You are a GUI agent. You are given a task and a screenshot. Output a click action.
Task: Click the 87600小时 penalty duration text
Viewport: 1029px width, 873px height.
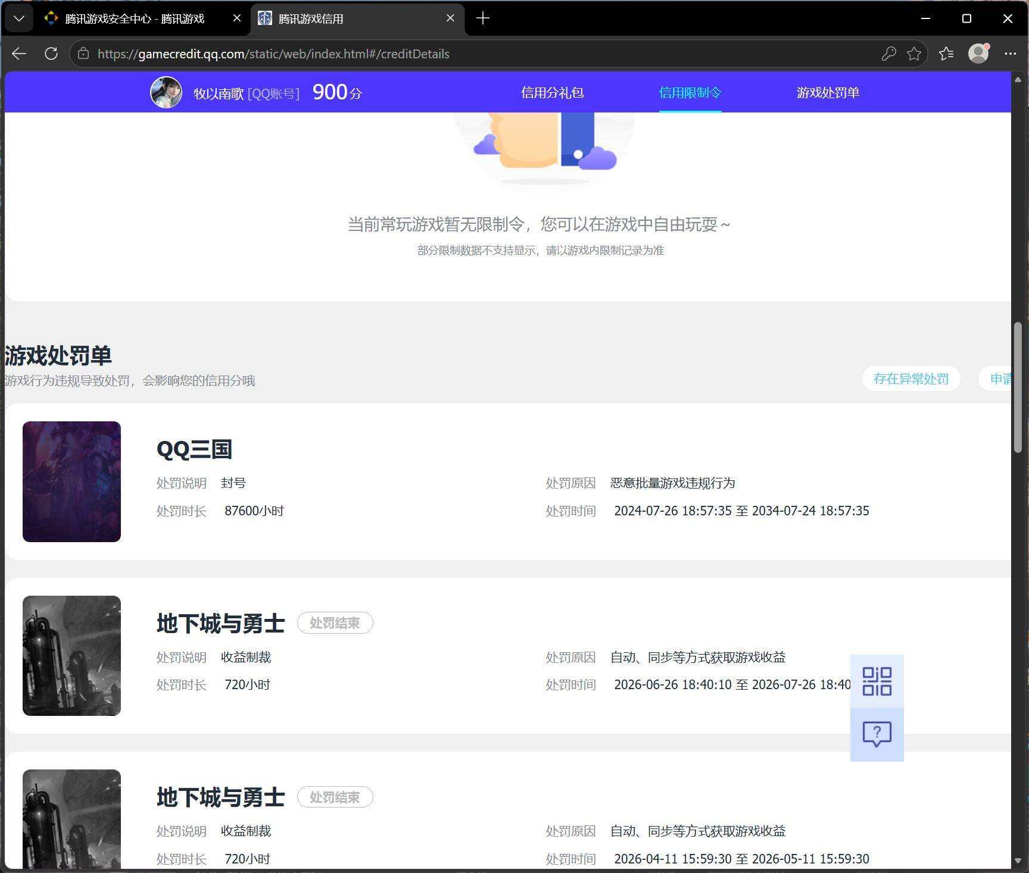254,511
